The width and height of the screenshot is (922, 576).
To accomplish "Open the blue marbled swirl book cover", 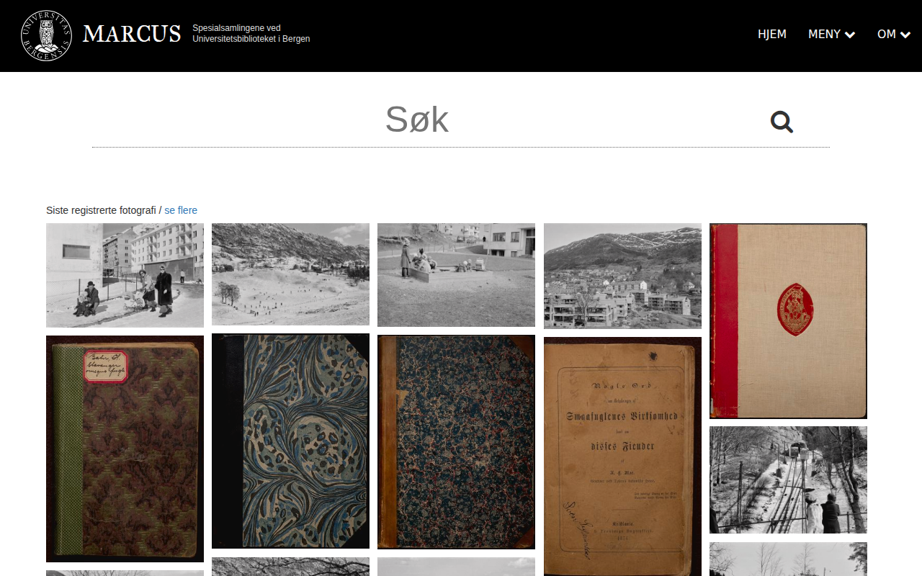I will 290,441.
